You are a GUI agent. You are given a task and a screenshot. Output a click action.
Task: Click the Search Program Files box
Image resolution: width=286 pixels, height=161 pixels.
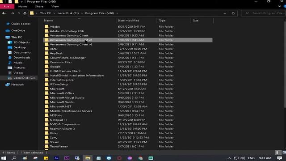(x=263, y=13)
